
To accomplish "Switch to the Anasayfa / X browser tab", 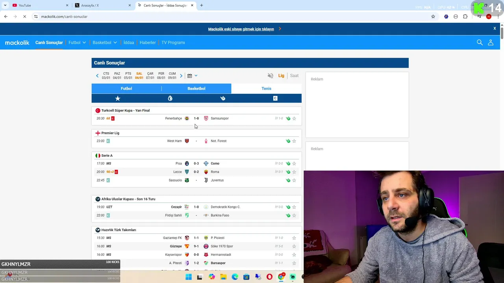I will click(x=102, y=6).
